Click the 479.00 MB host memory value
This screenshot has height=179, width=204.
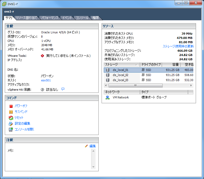pyautogui.click(x=185, y=38)
